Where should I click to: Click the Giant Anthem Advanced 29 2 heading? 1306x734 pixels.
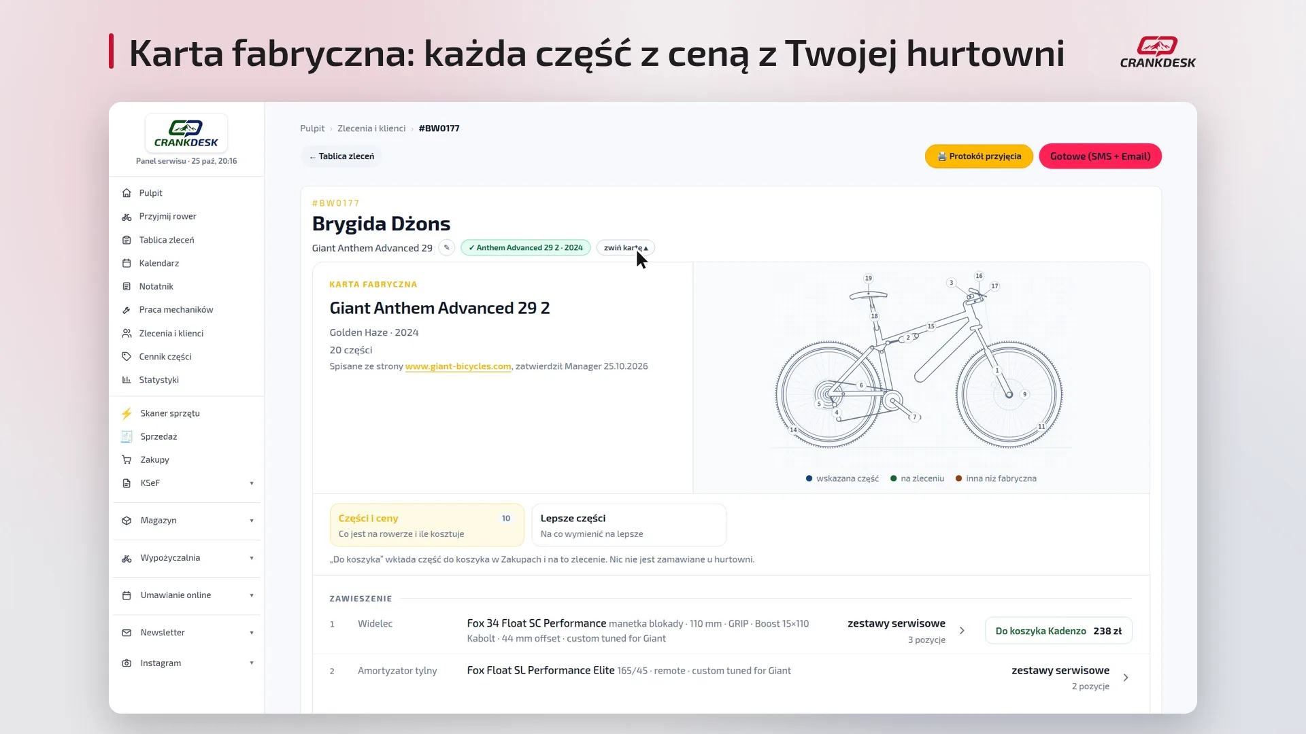click(439, 308)
